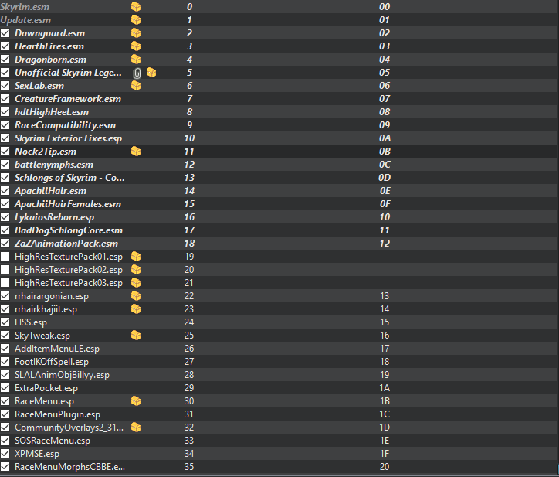This screenshot has height=477, width=559.
Task: Click the archive icon on rrhairkhajiit.esp row
Action: 136,308
